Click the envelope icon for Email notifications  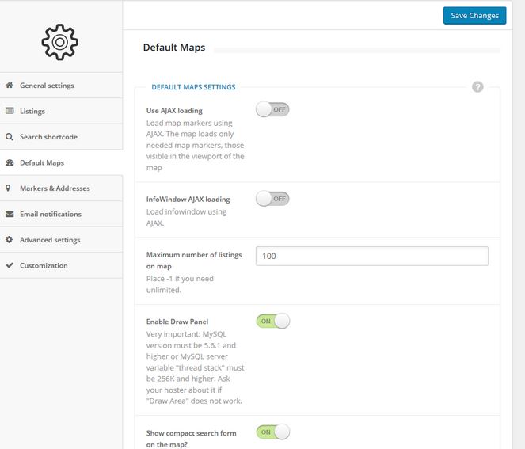pyautogui.click(x=10, y=214)
